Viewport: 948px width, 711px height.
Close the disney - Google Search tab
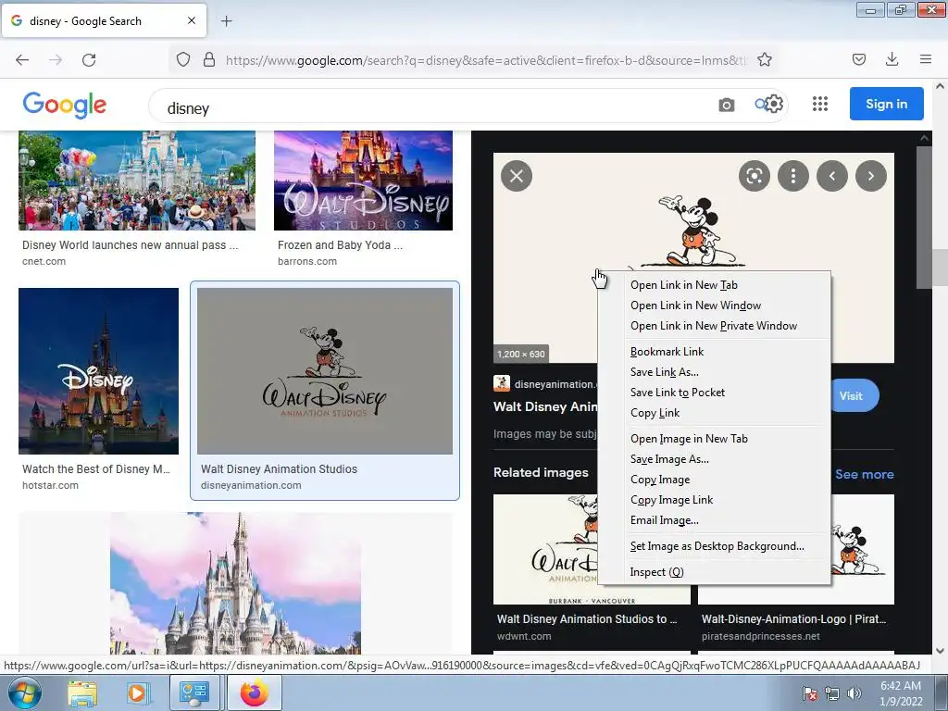pyautogui.click(x=192, y=20)
